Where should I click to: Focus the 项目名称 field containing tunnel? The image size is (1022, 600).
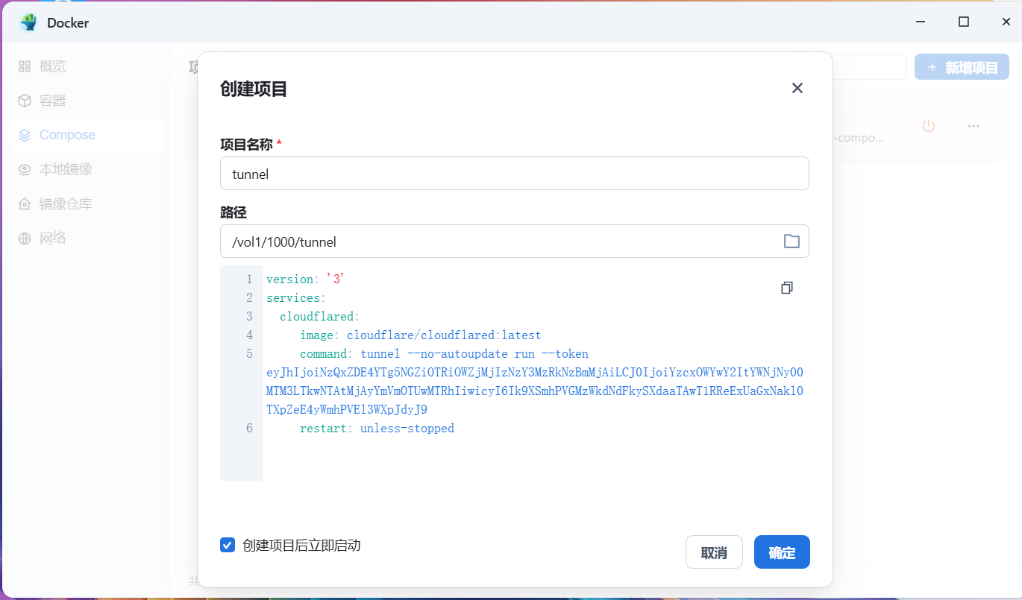point(515,174)
